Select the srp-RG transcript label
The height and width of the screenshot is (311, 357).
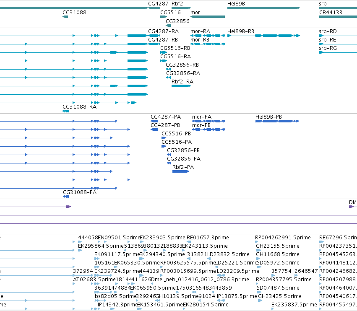328,48
